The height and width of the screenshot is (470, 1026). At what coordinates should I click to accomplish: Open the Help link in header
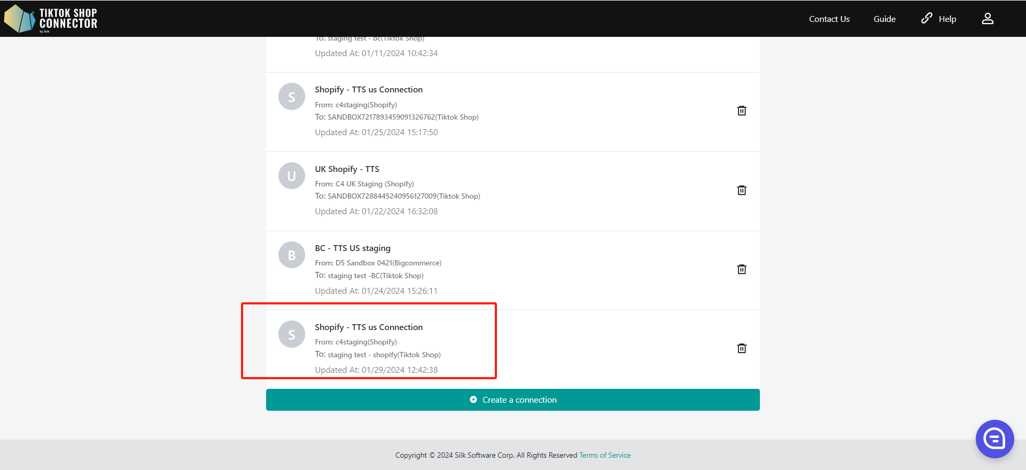point(939,19)
